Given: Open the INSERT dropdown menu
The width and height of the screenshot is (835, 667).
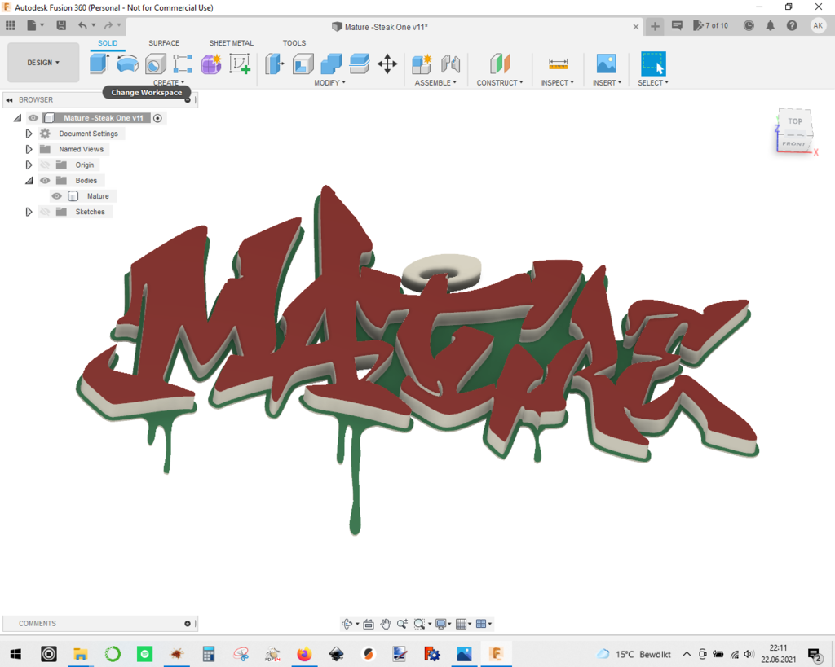Looking at the screenshot, I should pyautogui.click(x=607, y=82).
